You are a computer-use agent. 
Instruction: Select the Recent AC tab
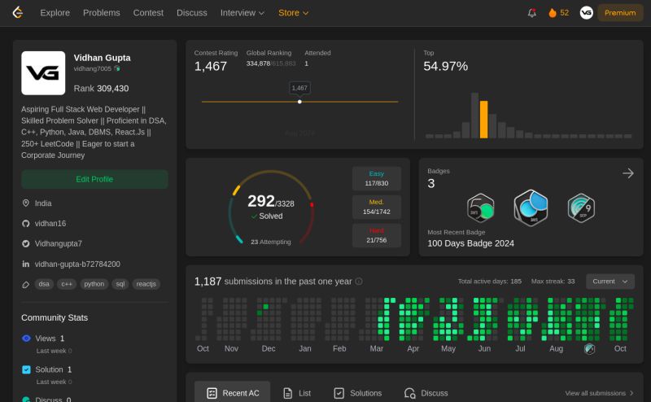pyautogui.click(x=233, y=393)
